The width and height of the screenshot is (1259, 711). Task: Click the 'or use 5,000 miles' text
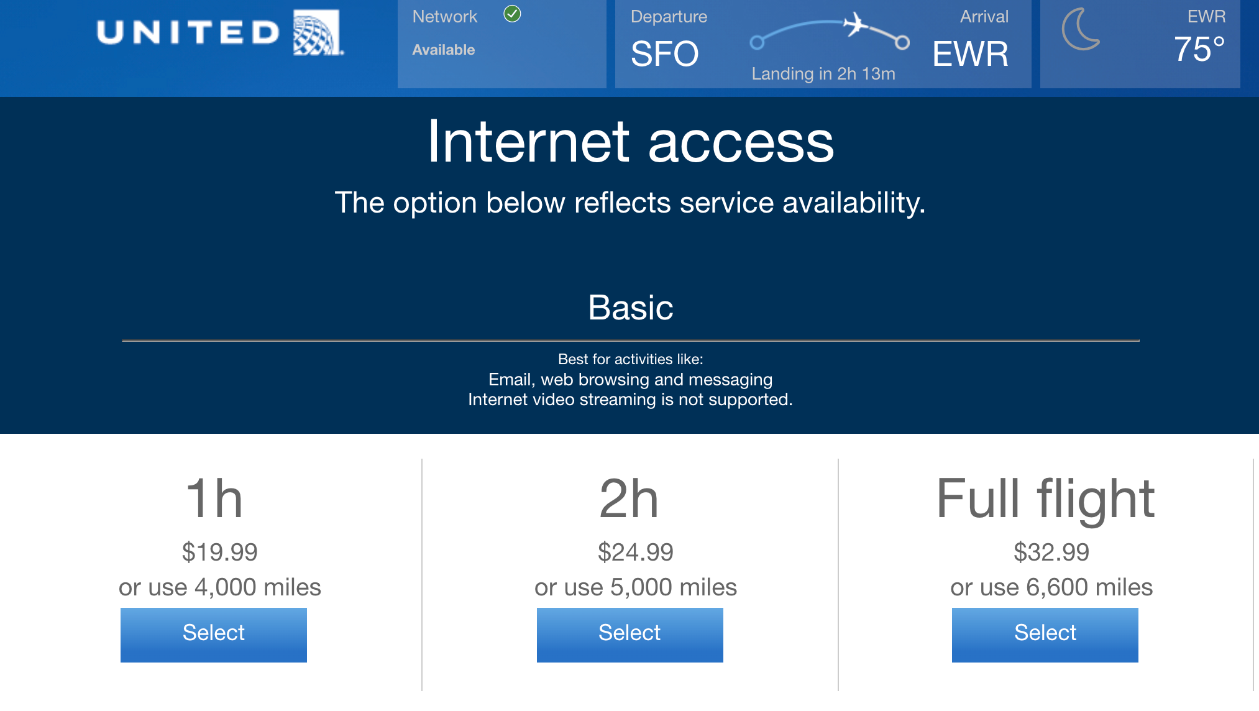(635, 587)
